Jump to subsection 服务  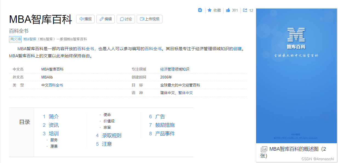click(x=54, y=140)
